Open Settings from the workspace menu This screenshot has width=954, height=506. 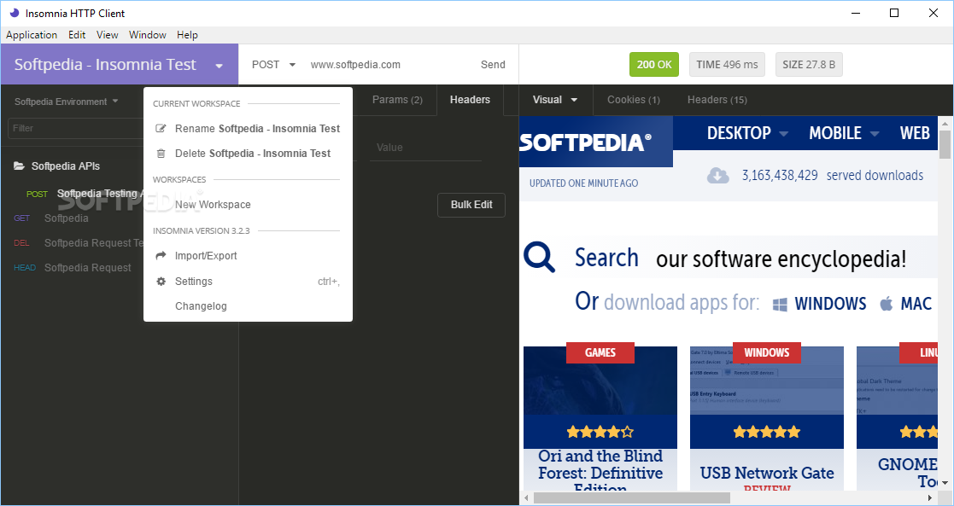(249, 281)
